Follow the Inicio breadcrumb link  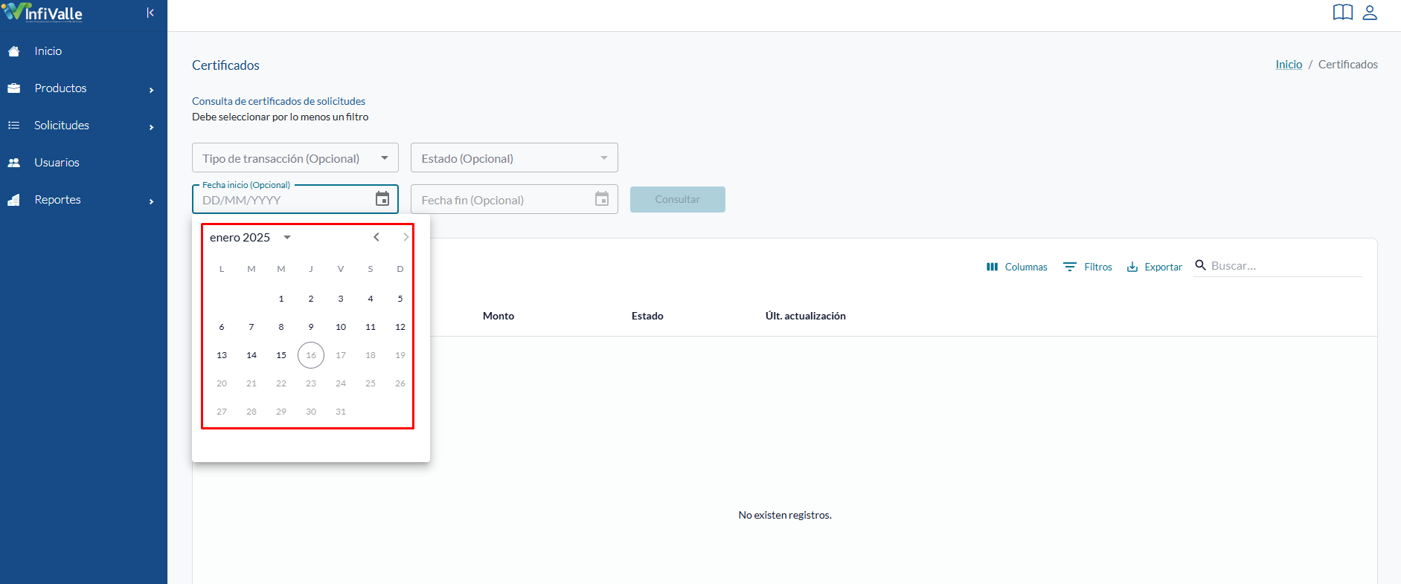pos(1289,65)
